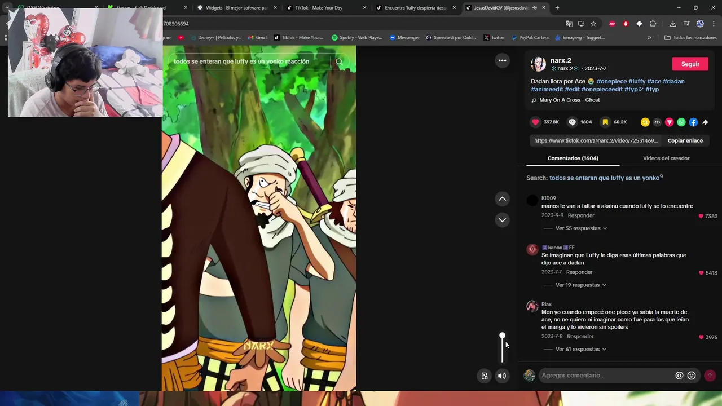
Task: Adjust the vertical volume slider handle
Action: [502, 336]
